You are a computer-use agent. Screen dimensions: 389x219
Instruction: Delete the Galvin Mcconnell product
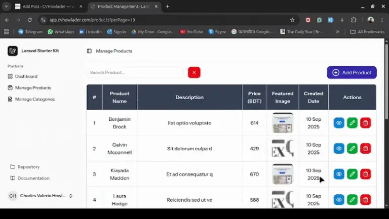(365, 149)
